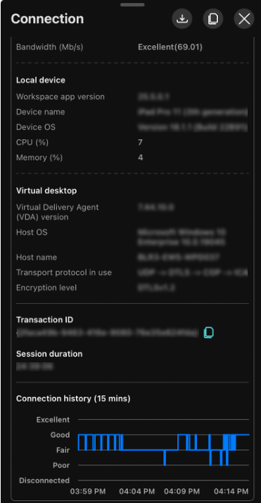This screenshot has width=261, height=503.
Task: Click the blurred Host name value
Action: click(x=179, y=257)
